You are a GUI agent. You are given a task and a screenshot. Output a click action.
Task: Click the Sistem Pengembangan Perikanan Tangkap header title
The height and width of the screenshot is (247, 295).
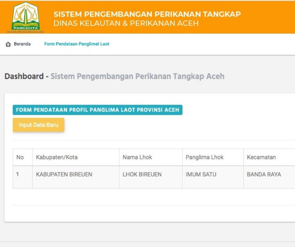tap(147, 14)
